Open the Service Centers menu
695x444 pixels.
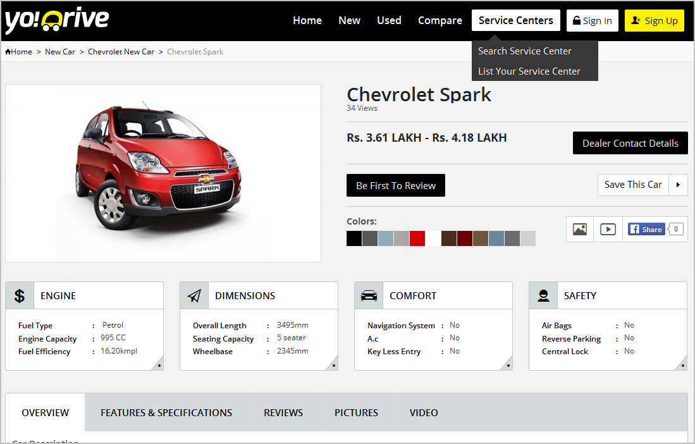[516, 20]
